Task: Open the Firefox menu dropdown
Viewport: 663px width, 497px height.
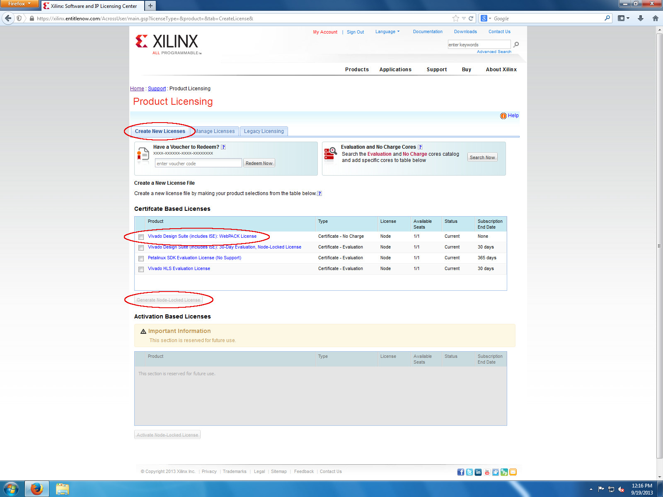Action: [x=19, y=3]
